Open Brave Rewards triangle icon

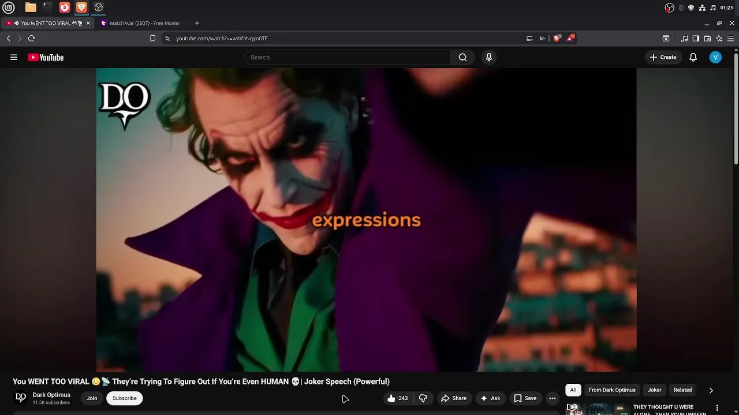(570, 38)
